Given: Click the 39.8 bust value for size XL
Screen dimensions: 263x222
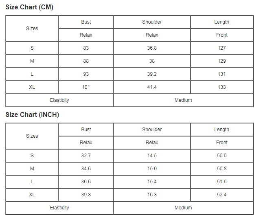Looking at the screenshot, I should tap(86, 195).
